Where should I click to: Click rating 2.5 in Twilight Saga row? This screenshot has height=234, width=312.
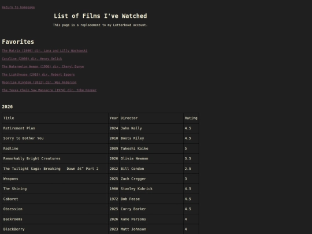coord(191,169)
